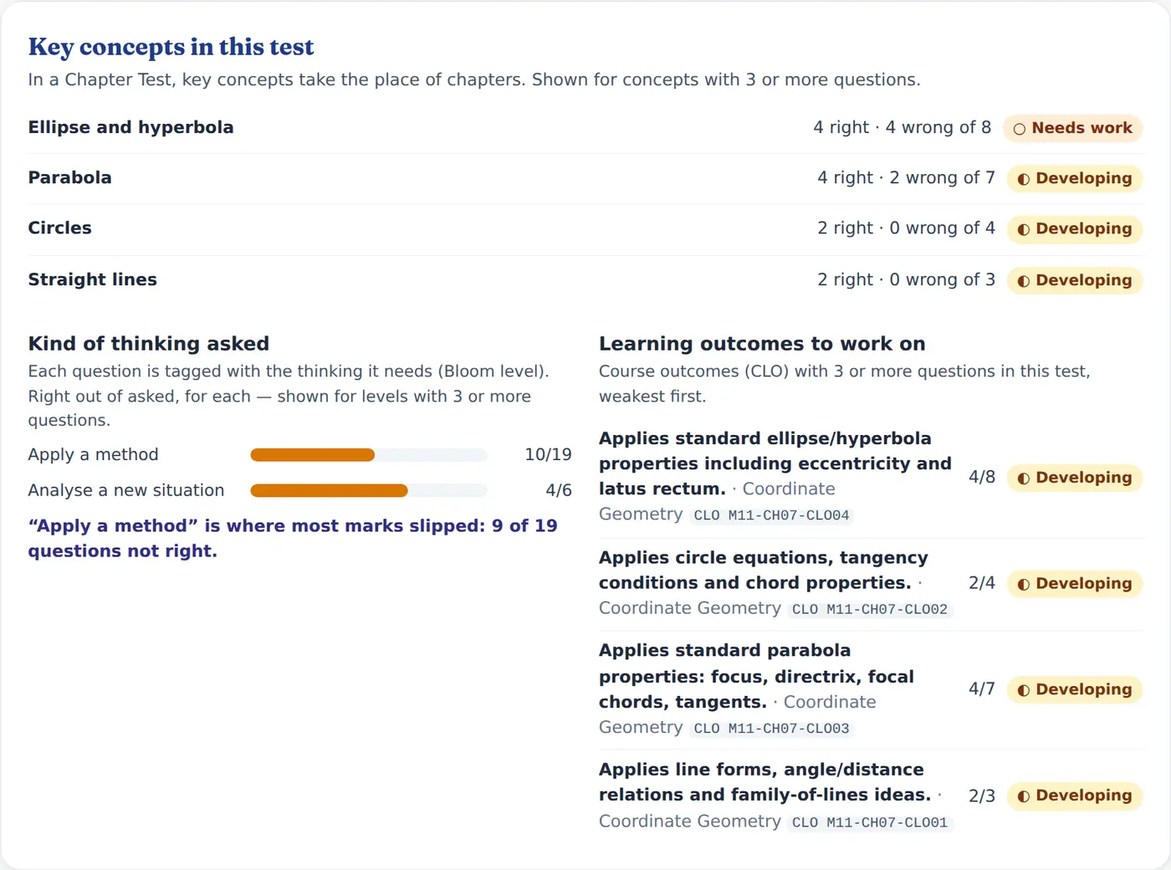Click the 10/19 score

coord(549,454)
